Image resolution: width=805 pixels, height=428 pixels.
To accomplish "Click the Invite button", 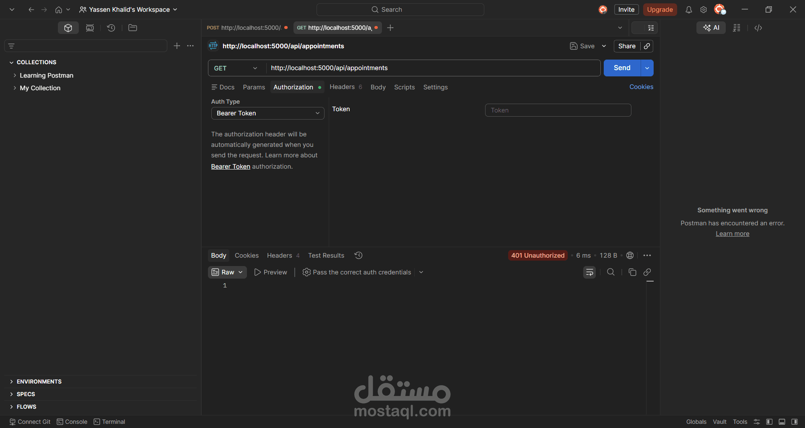I will tap(626, 10).
